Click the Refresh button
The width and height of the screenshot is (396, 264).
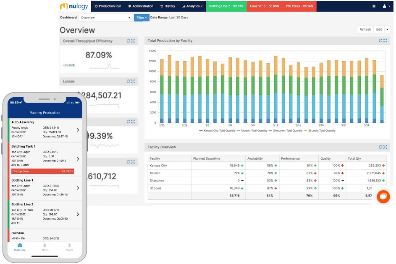pos(365,29)
